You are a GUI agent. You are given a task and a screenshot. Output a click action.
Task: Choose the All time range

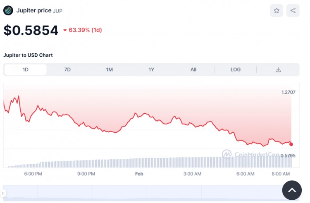[193, 69]
